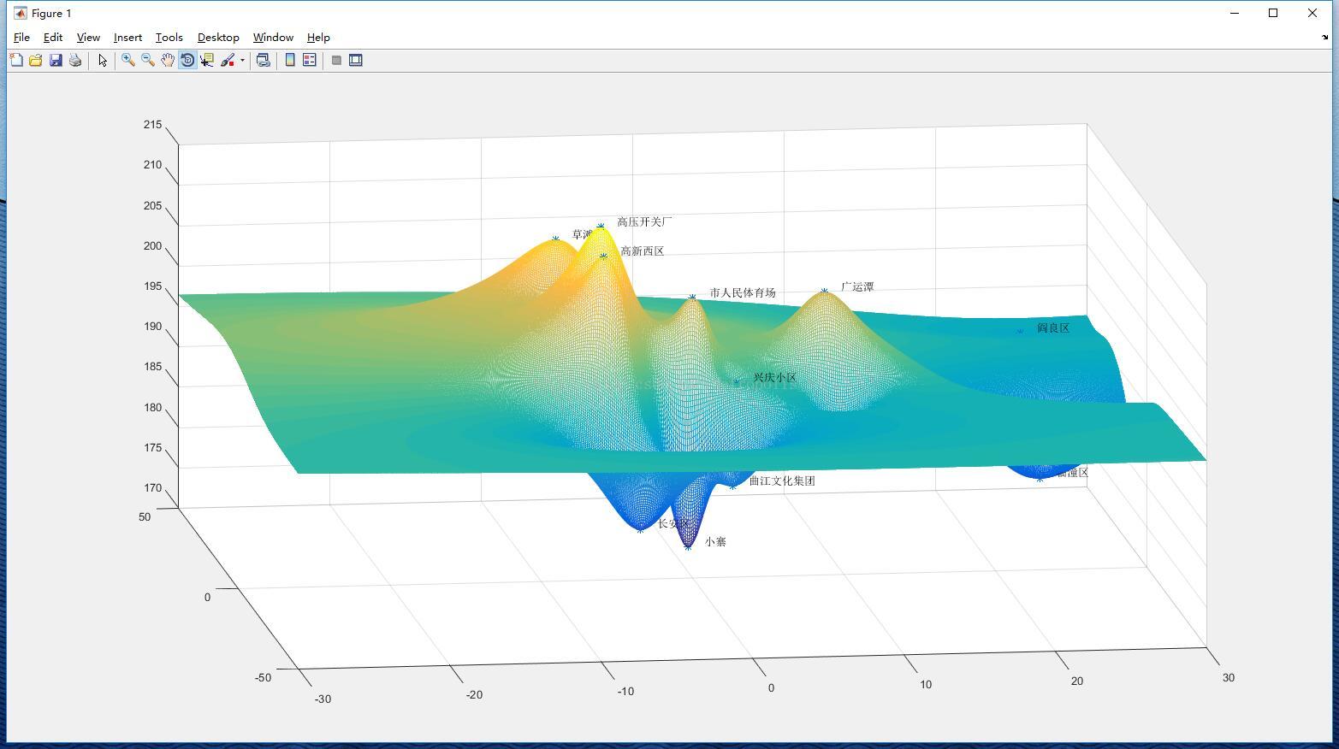Insert a legend using toolbar icon
Image resolution: width=1339 pixels, height=749 pixels.
(310, 60)
